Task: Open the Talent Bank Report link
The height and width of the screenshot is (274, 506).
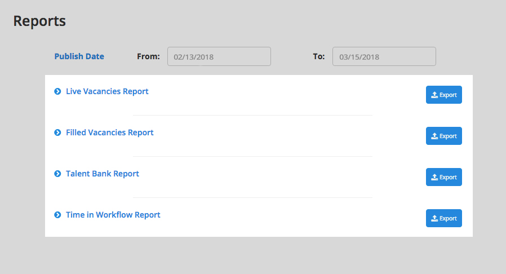Action: coord(103,174)
